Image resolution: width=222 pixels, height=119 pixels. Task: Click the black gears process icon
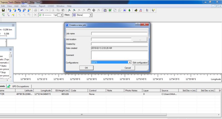136,10
